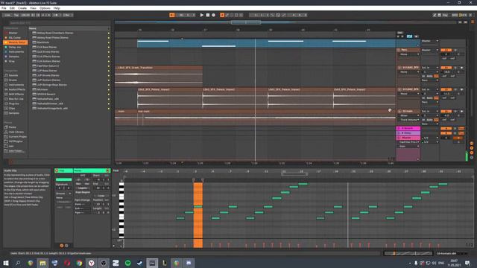This screenshot has width=477, height=268.
Task: Open the Sounds category
Action: 13,75
